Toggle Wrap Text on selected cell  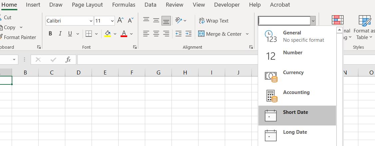213,21
